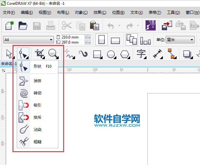Open the 效果(C) menu
Image resolution: width=200 pixels, height=165 pixels.
pyautogui.click(x=100, y=13)
